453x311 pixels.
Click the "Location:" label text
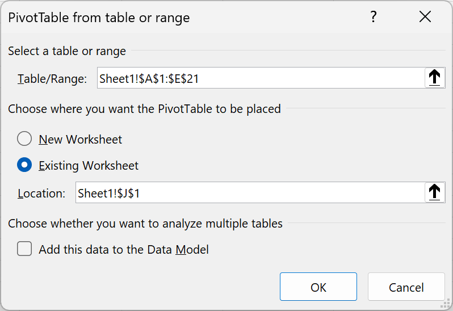(41, 193)
